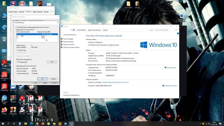Open Microsoft Edge from the taskbar

click(x=31, y=124)
